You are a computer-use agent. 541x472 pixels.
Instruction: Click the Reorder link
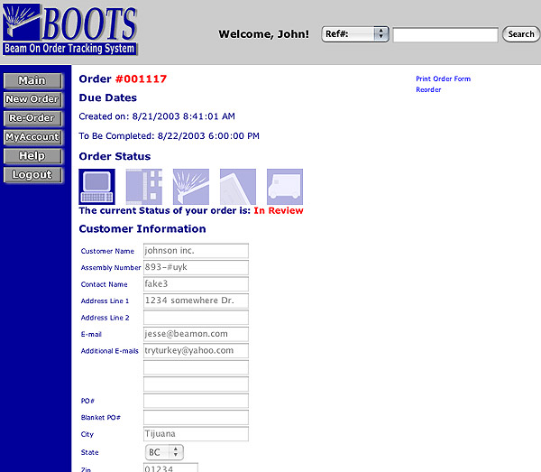pos(428,89)
